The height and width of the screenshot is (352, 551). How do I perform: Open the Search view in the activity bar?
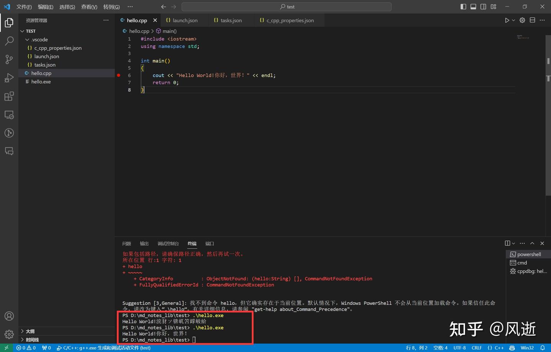[9, 41]
